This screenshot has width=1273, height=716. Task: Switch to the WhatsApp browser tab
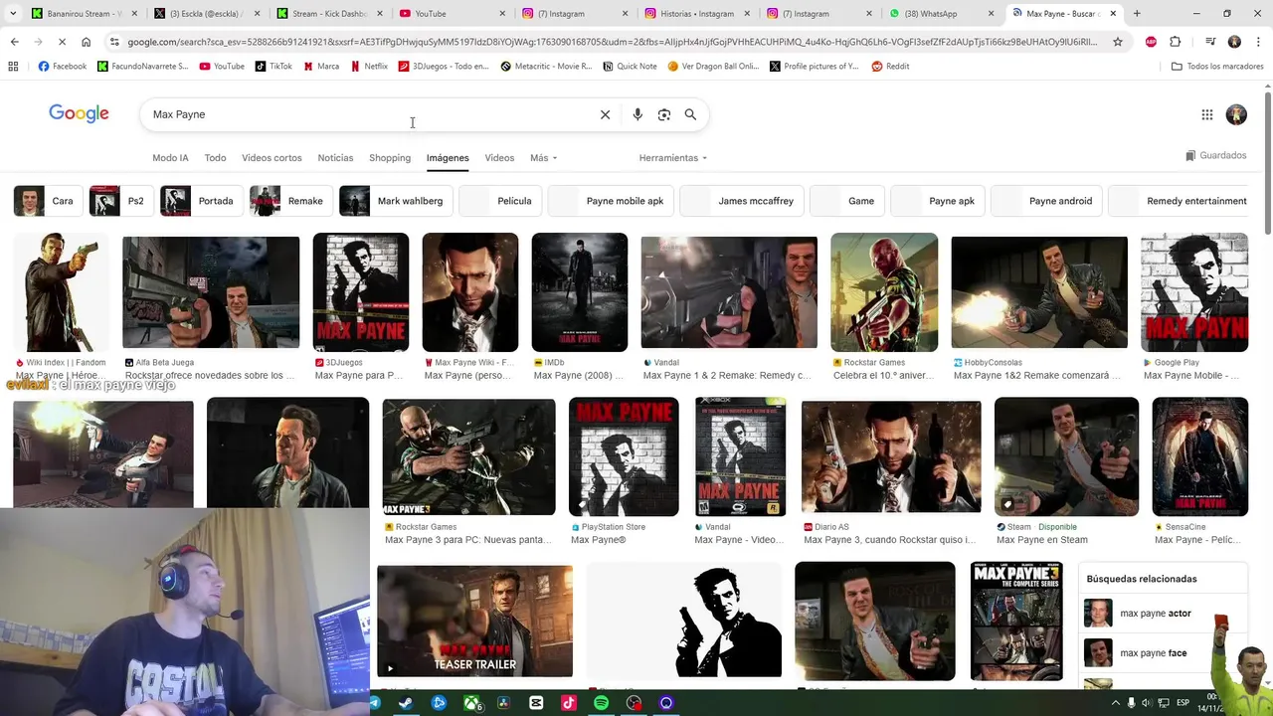tap(940, 14)
